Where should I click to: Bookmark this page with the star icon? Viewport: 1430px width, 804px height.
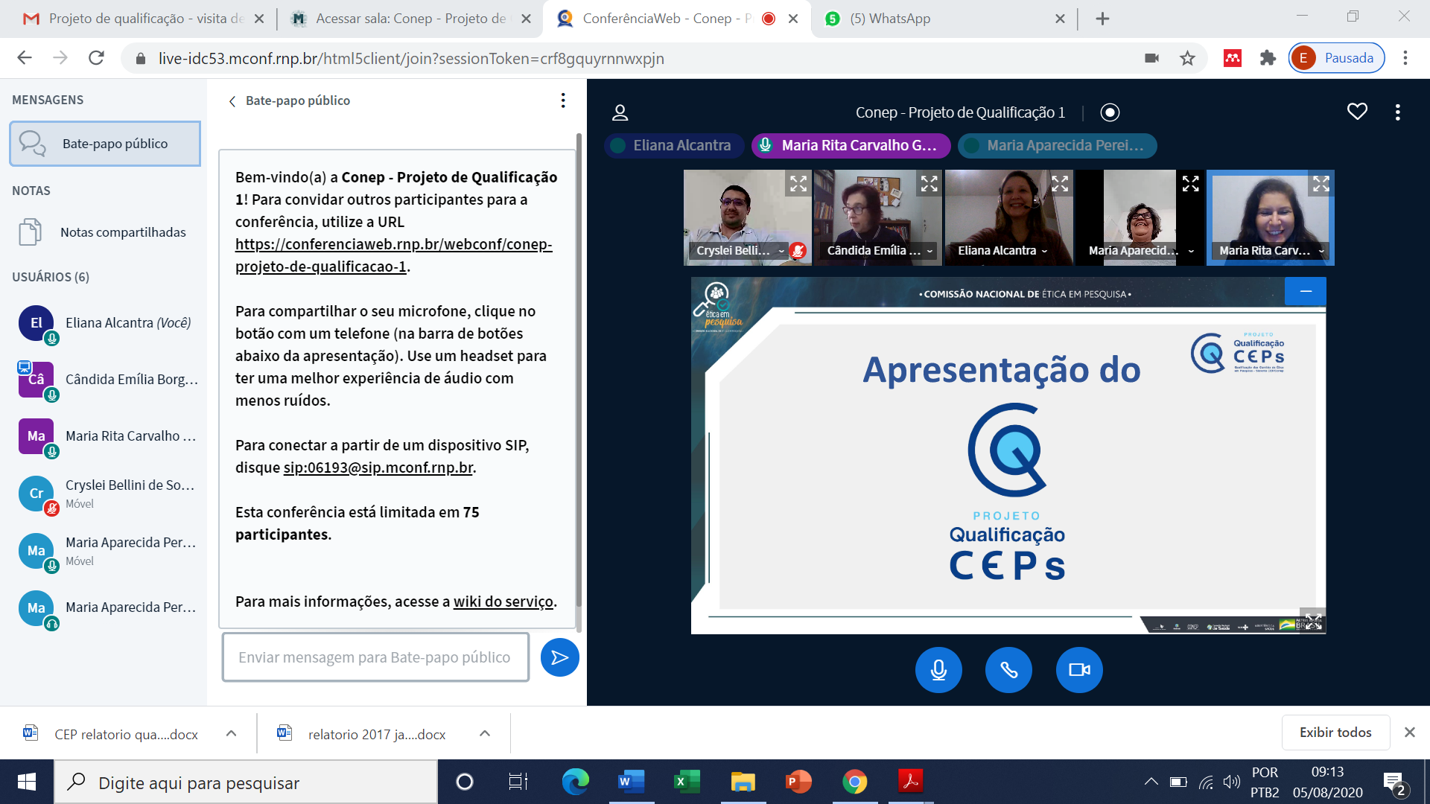pos(1187,58)
